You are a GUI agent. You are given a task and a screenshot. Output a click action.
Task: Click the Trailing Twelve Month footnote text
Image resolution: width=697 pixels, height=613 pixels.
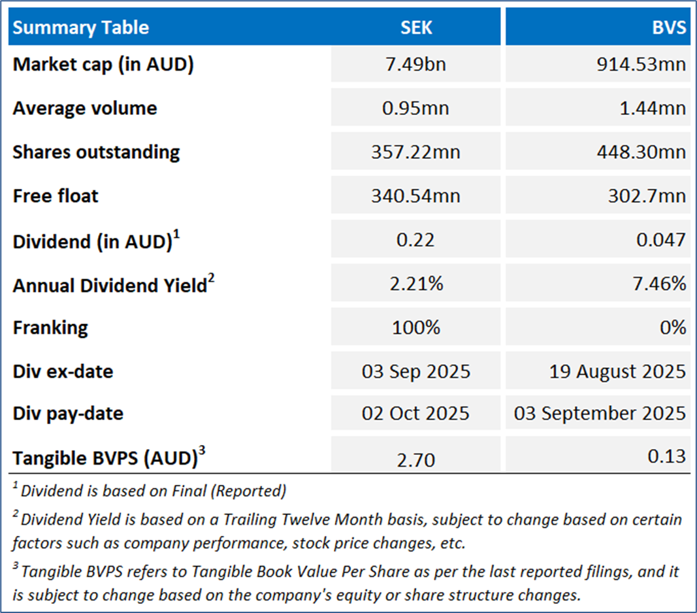pos(346,521)
